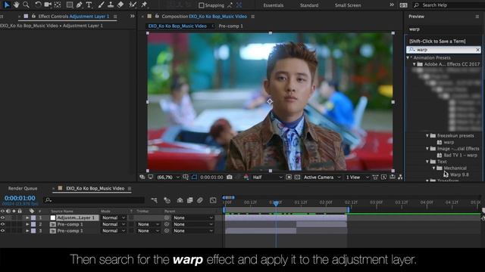Collapse the Mechanical folder
485x272 pixels.
[x=433, y=168]
